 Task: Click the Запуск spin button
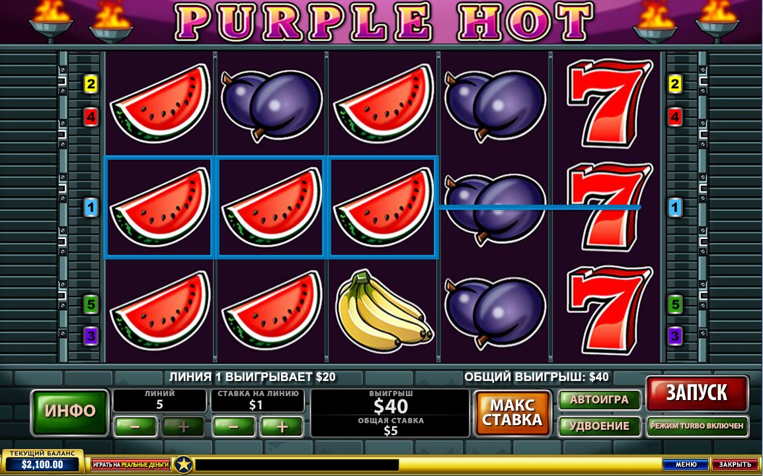pos(697,393)
